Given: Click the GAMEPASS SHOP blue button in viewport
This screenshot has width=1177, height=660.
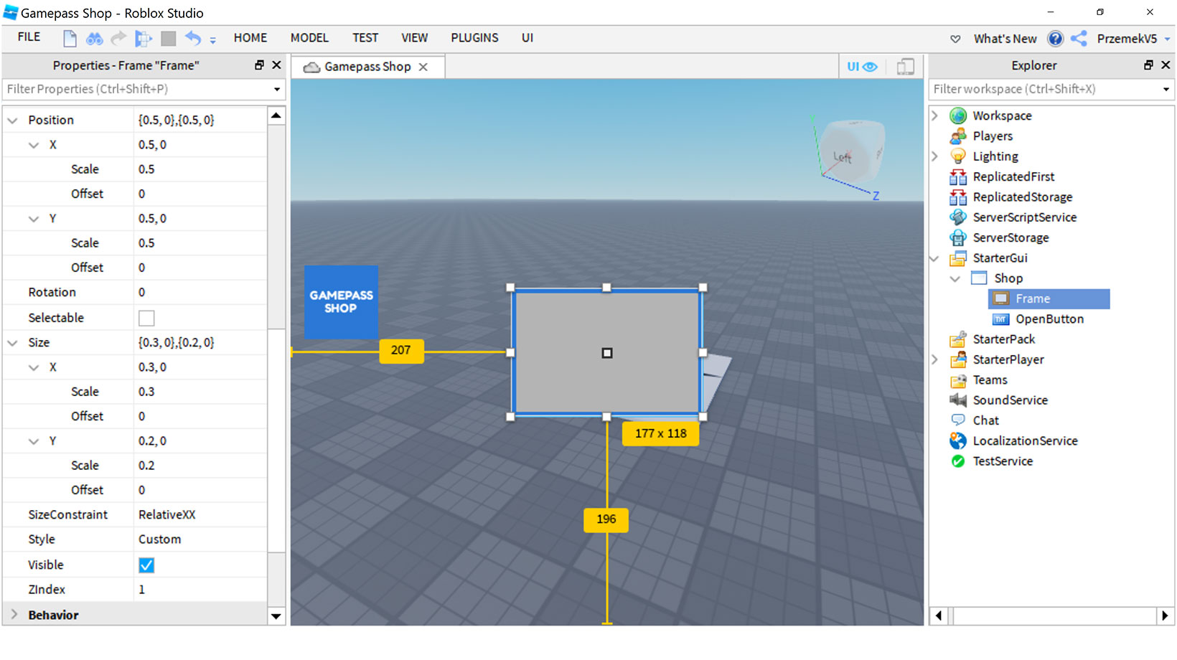Looking at the screenshot, I should click(341, 302).
